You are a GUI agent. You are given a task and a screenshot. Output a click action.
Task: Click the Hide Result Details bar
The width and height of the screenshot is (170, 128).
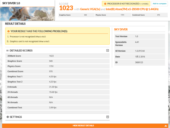tap(85, 126)
